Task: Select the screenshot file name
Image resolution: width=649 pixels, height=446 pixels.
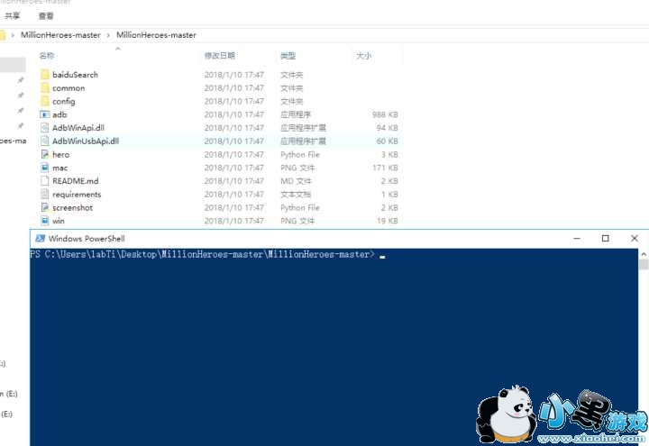Action: [x=72, y=207]
